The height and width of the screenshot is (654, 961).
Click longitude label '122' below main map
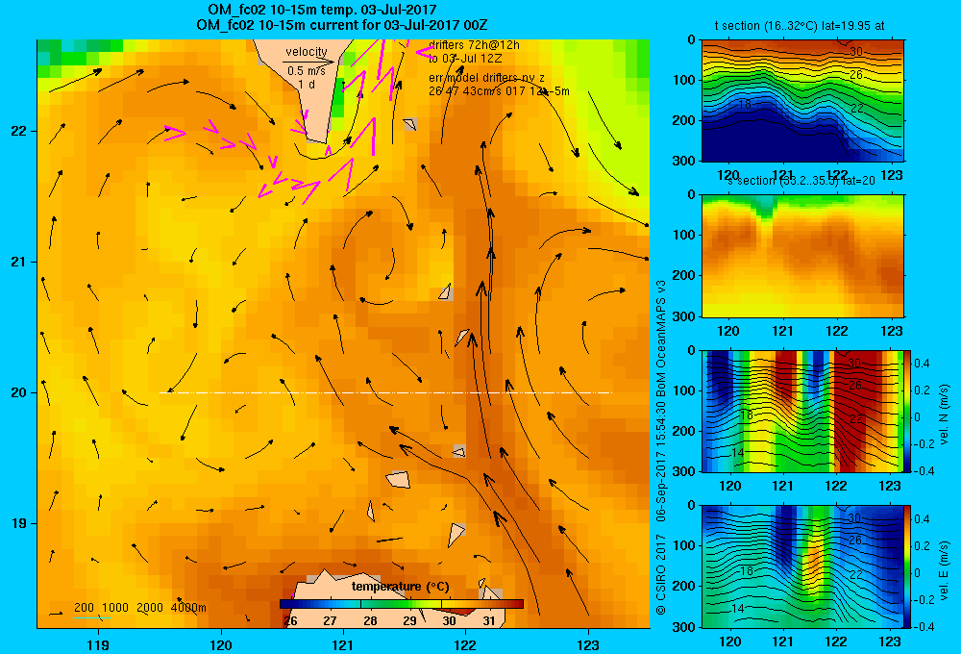465,644
